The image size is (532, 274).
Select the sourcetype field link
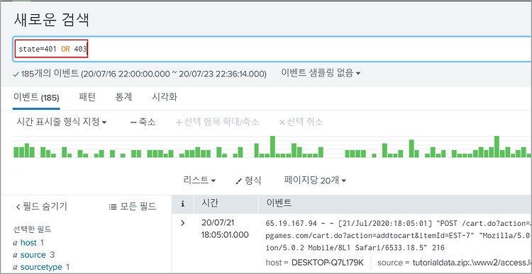(x=41, y=267)
